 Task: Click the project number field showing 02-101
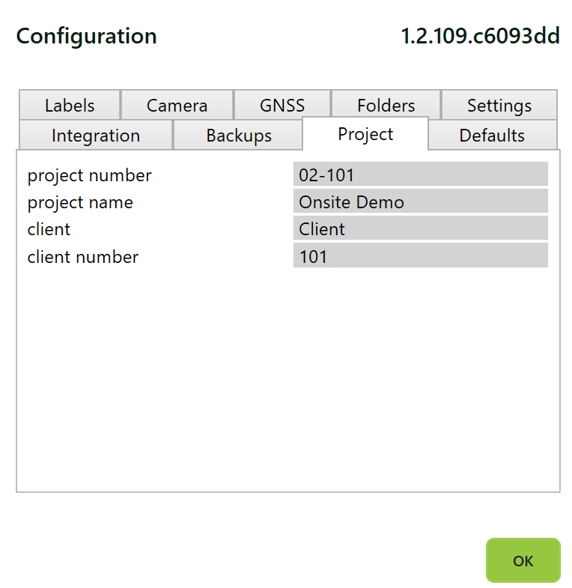[x=420, y=175]
